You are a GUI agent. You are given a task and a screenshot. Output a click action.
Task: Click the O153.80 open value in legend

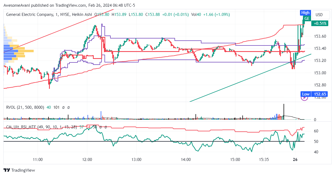(x=102, y=15)
